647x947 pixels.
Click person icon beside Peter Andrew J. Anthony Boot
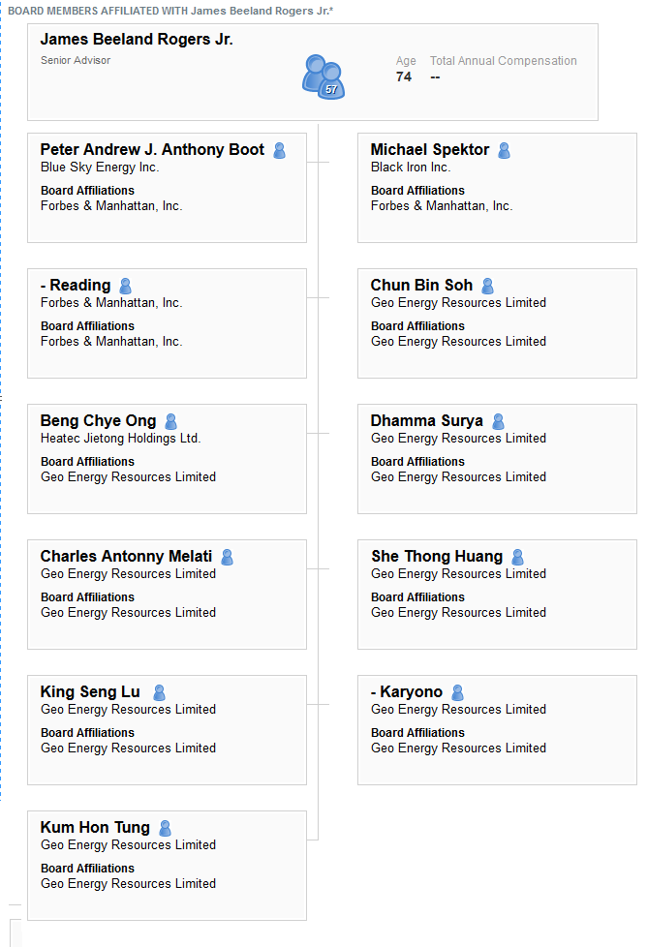279,150
